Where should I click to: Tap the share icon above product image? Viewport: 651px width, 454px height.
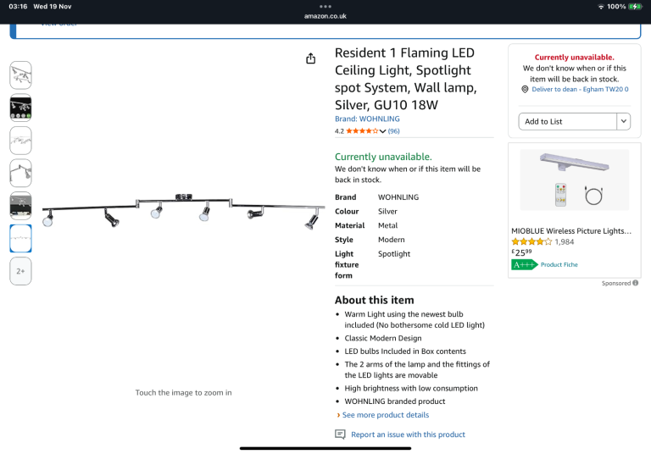click(x=310, y=58)
